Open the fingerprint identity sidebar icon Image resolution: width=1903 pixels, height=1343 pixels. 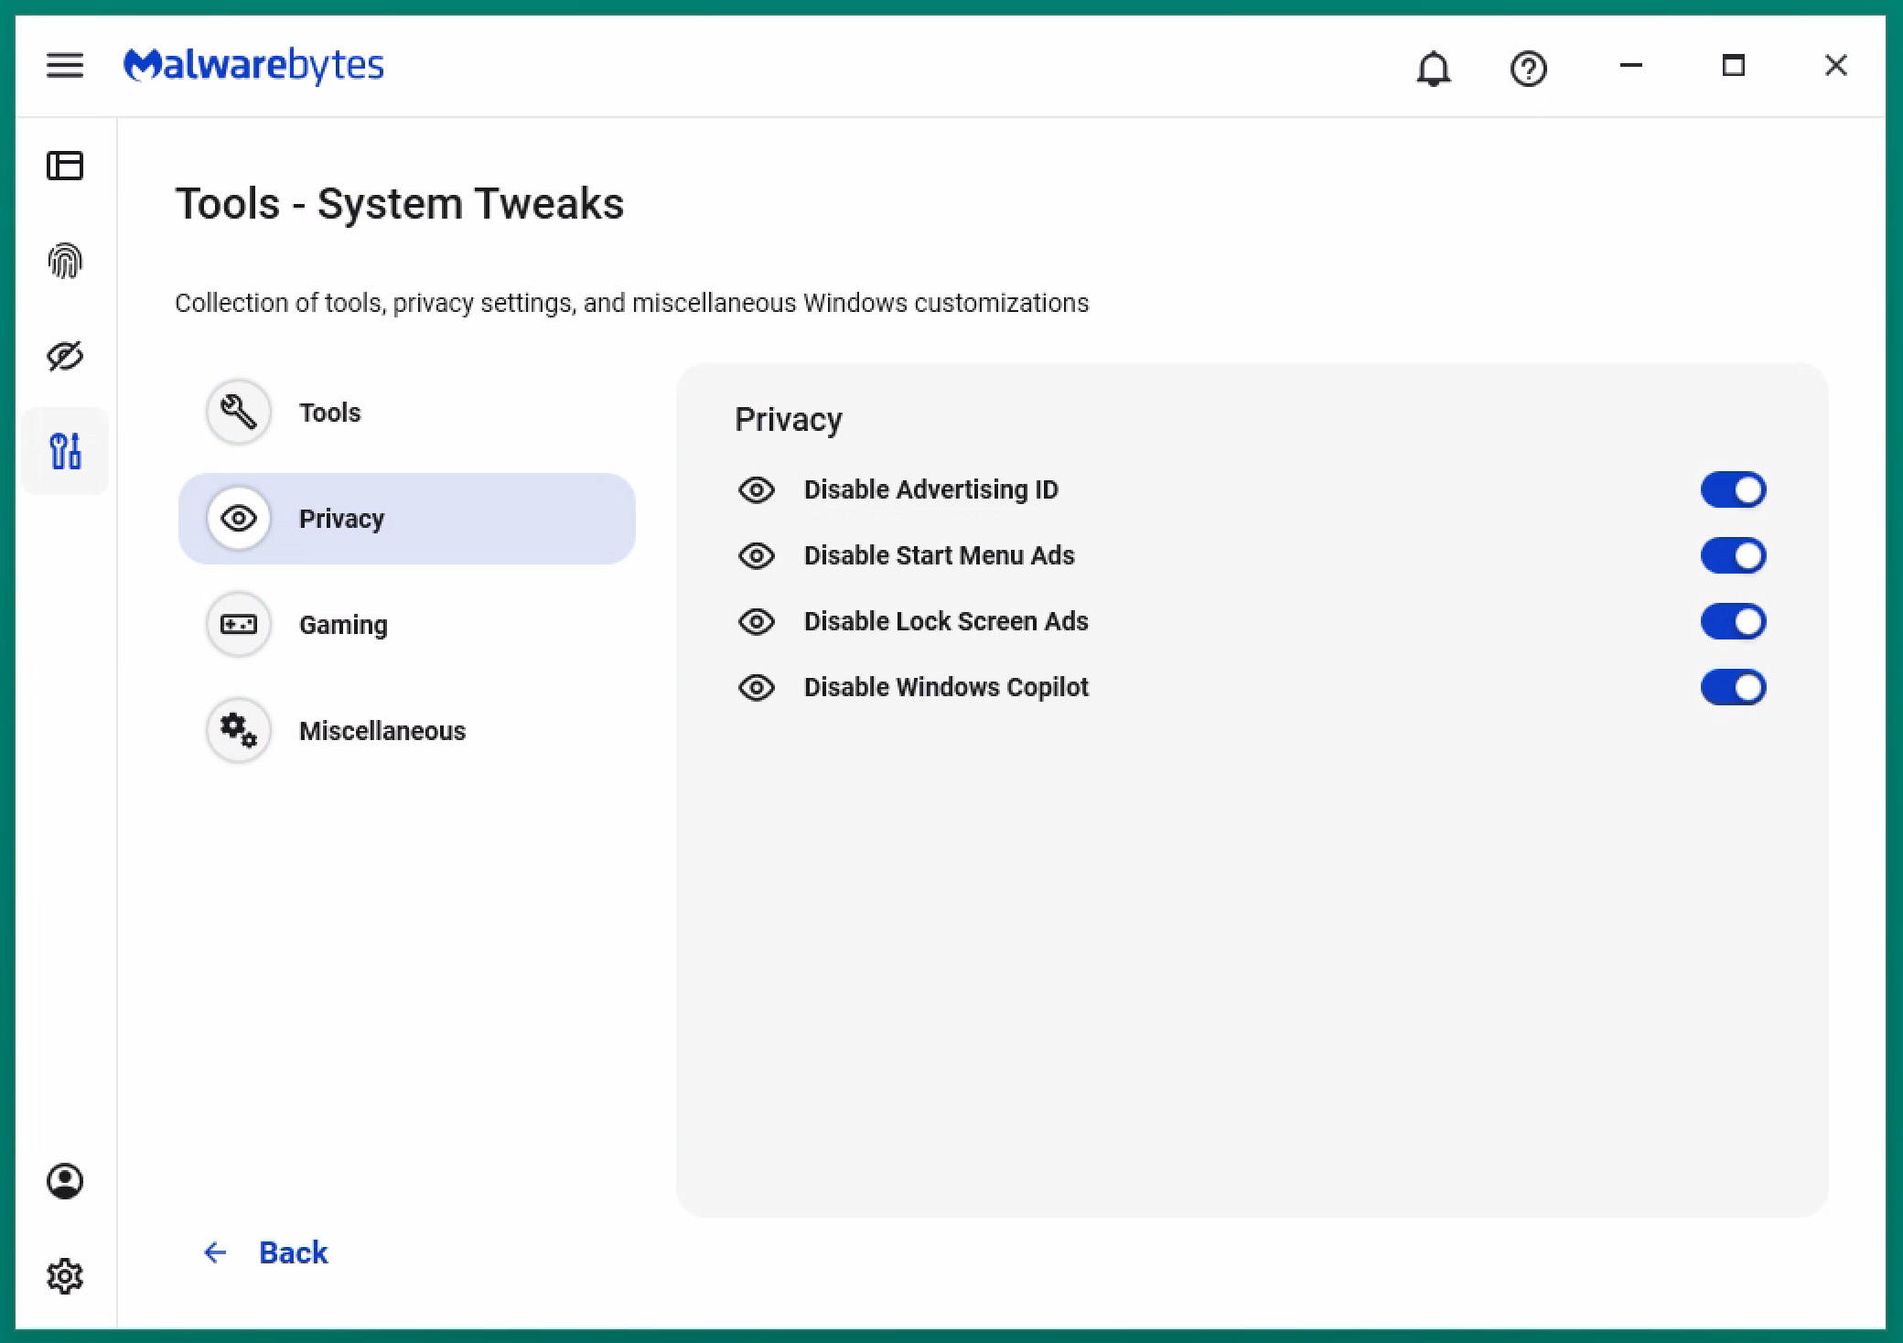point(64,262)
